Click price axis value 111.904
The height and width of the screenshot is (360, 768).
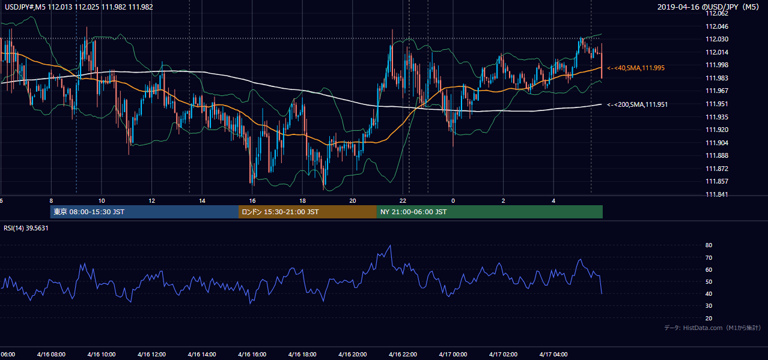pos(716,143)
